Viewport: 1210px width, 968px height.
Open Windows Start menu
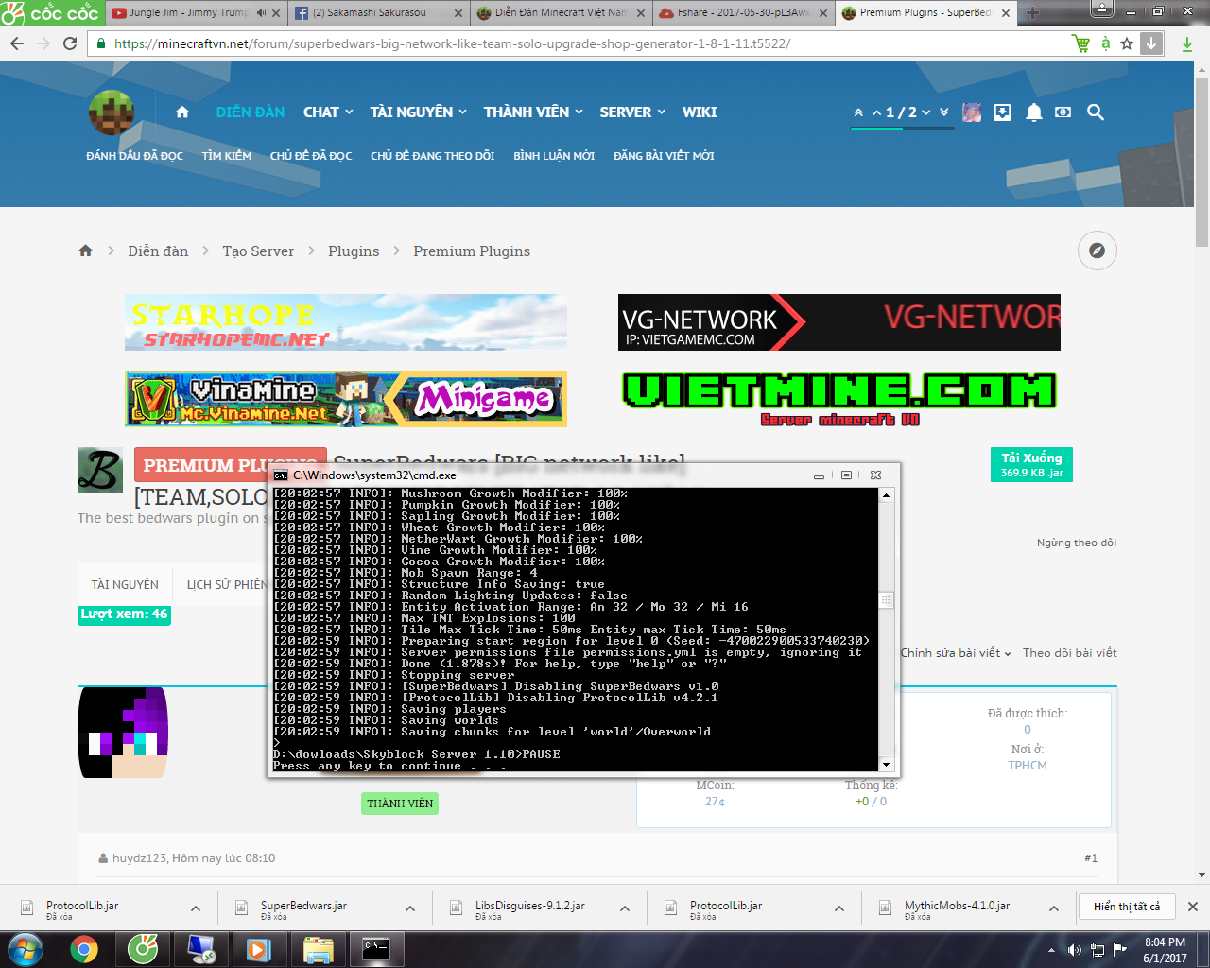pos(26,948)
